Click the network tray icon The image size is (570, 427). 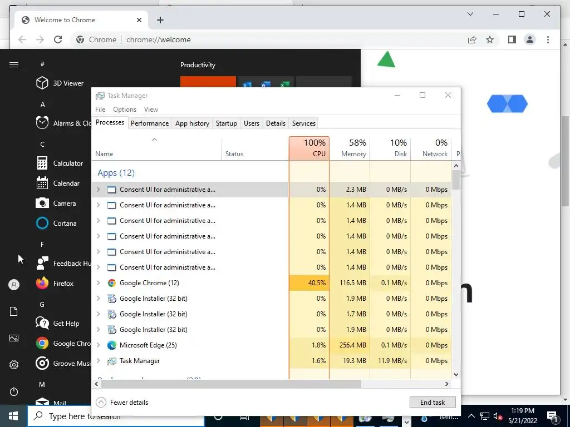pyautogui.click(x=485, y=416)
